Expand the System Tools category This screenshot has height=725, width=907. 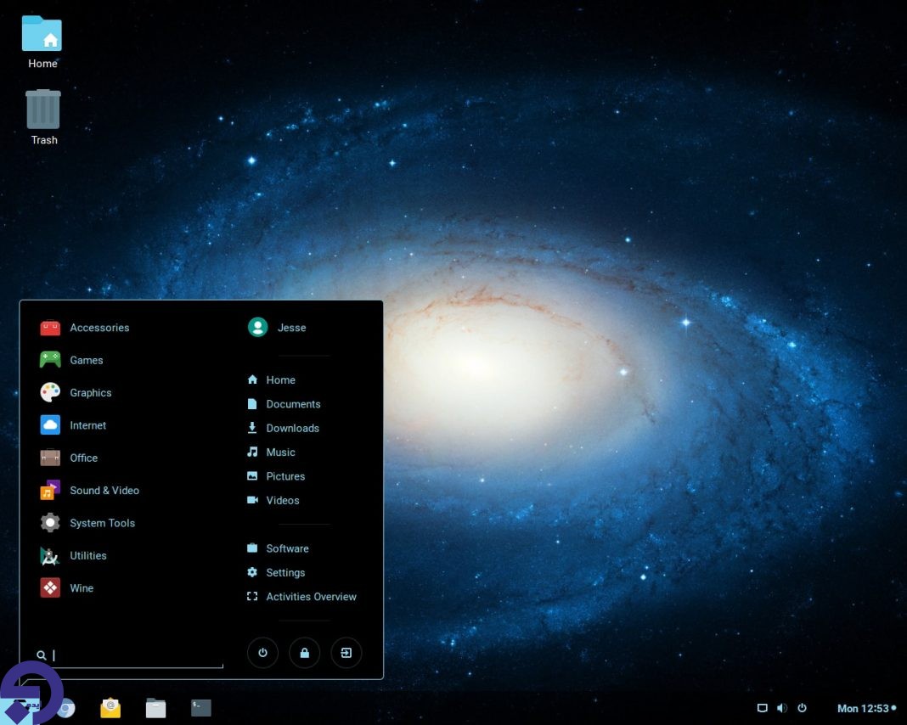pyautogui.click(x=102, y=523)
